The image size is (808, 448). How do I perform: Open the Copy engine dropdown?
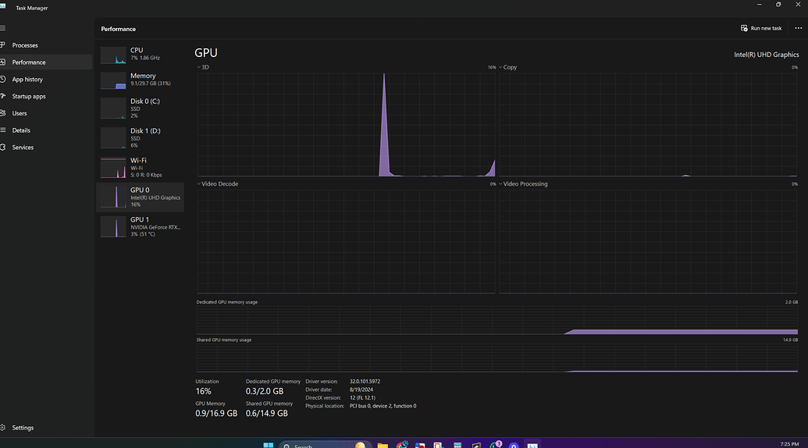pyautogui.click(x=507, y=67)
